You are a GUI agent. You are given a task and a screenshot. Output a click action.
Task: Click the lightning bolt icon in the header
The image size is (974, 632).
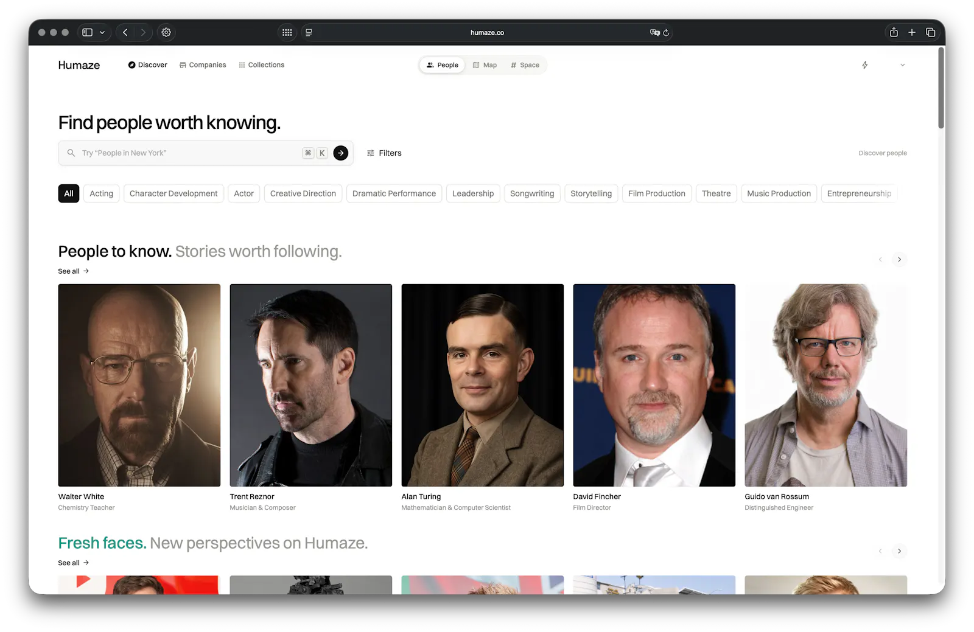[x=864, y=65]
